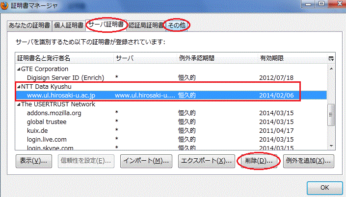
Task: Click the 2012/07/18 expiry date cell
Action: pos(276,78)
